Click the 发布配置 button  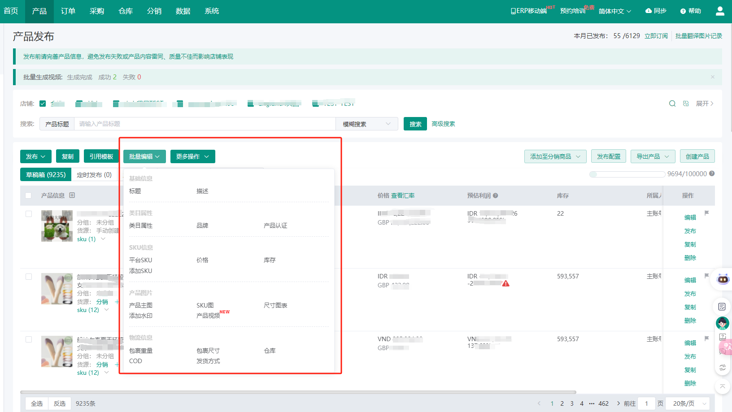(609, 156)
